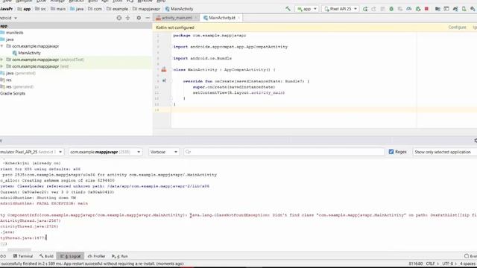Viewport: 477px width, 268px height.
Task: Open the Logcat tool window tab
Action: pyautogui.click(x=70, y=256)
